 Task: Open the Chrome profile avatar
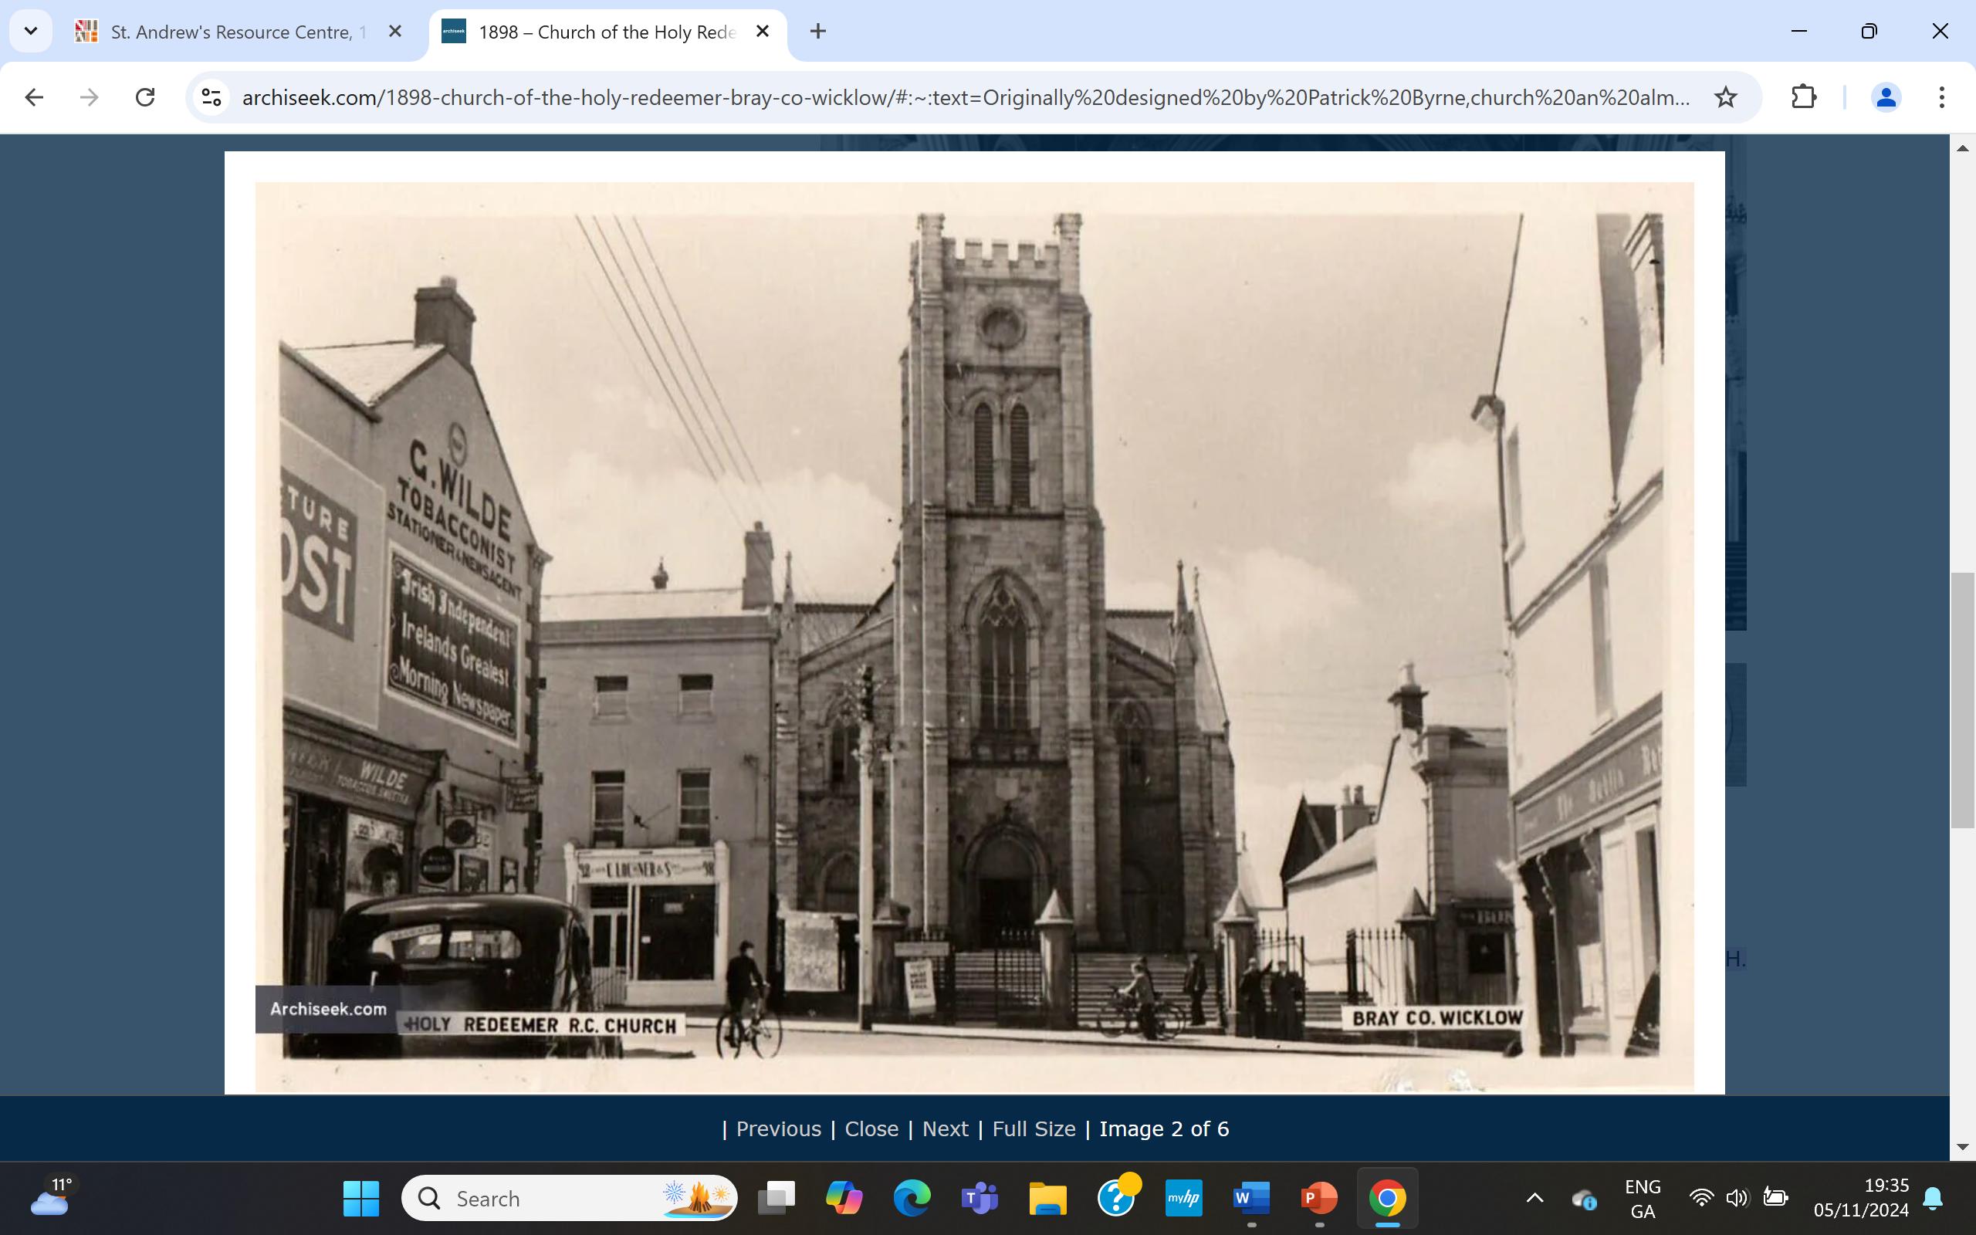[x=1886, y=97]
